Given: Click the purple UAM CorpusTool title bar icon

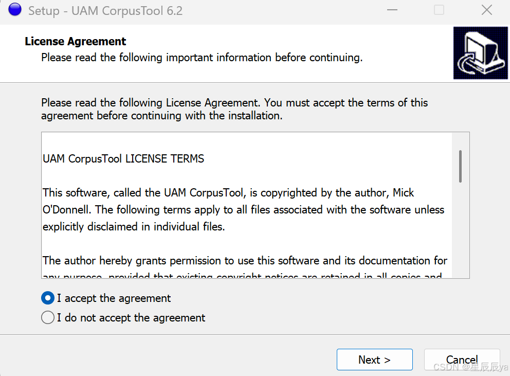Looking at the screenshot, I should [15, 10].
